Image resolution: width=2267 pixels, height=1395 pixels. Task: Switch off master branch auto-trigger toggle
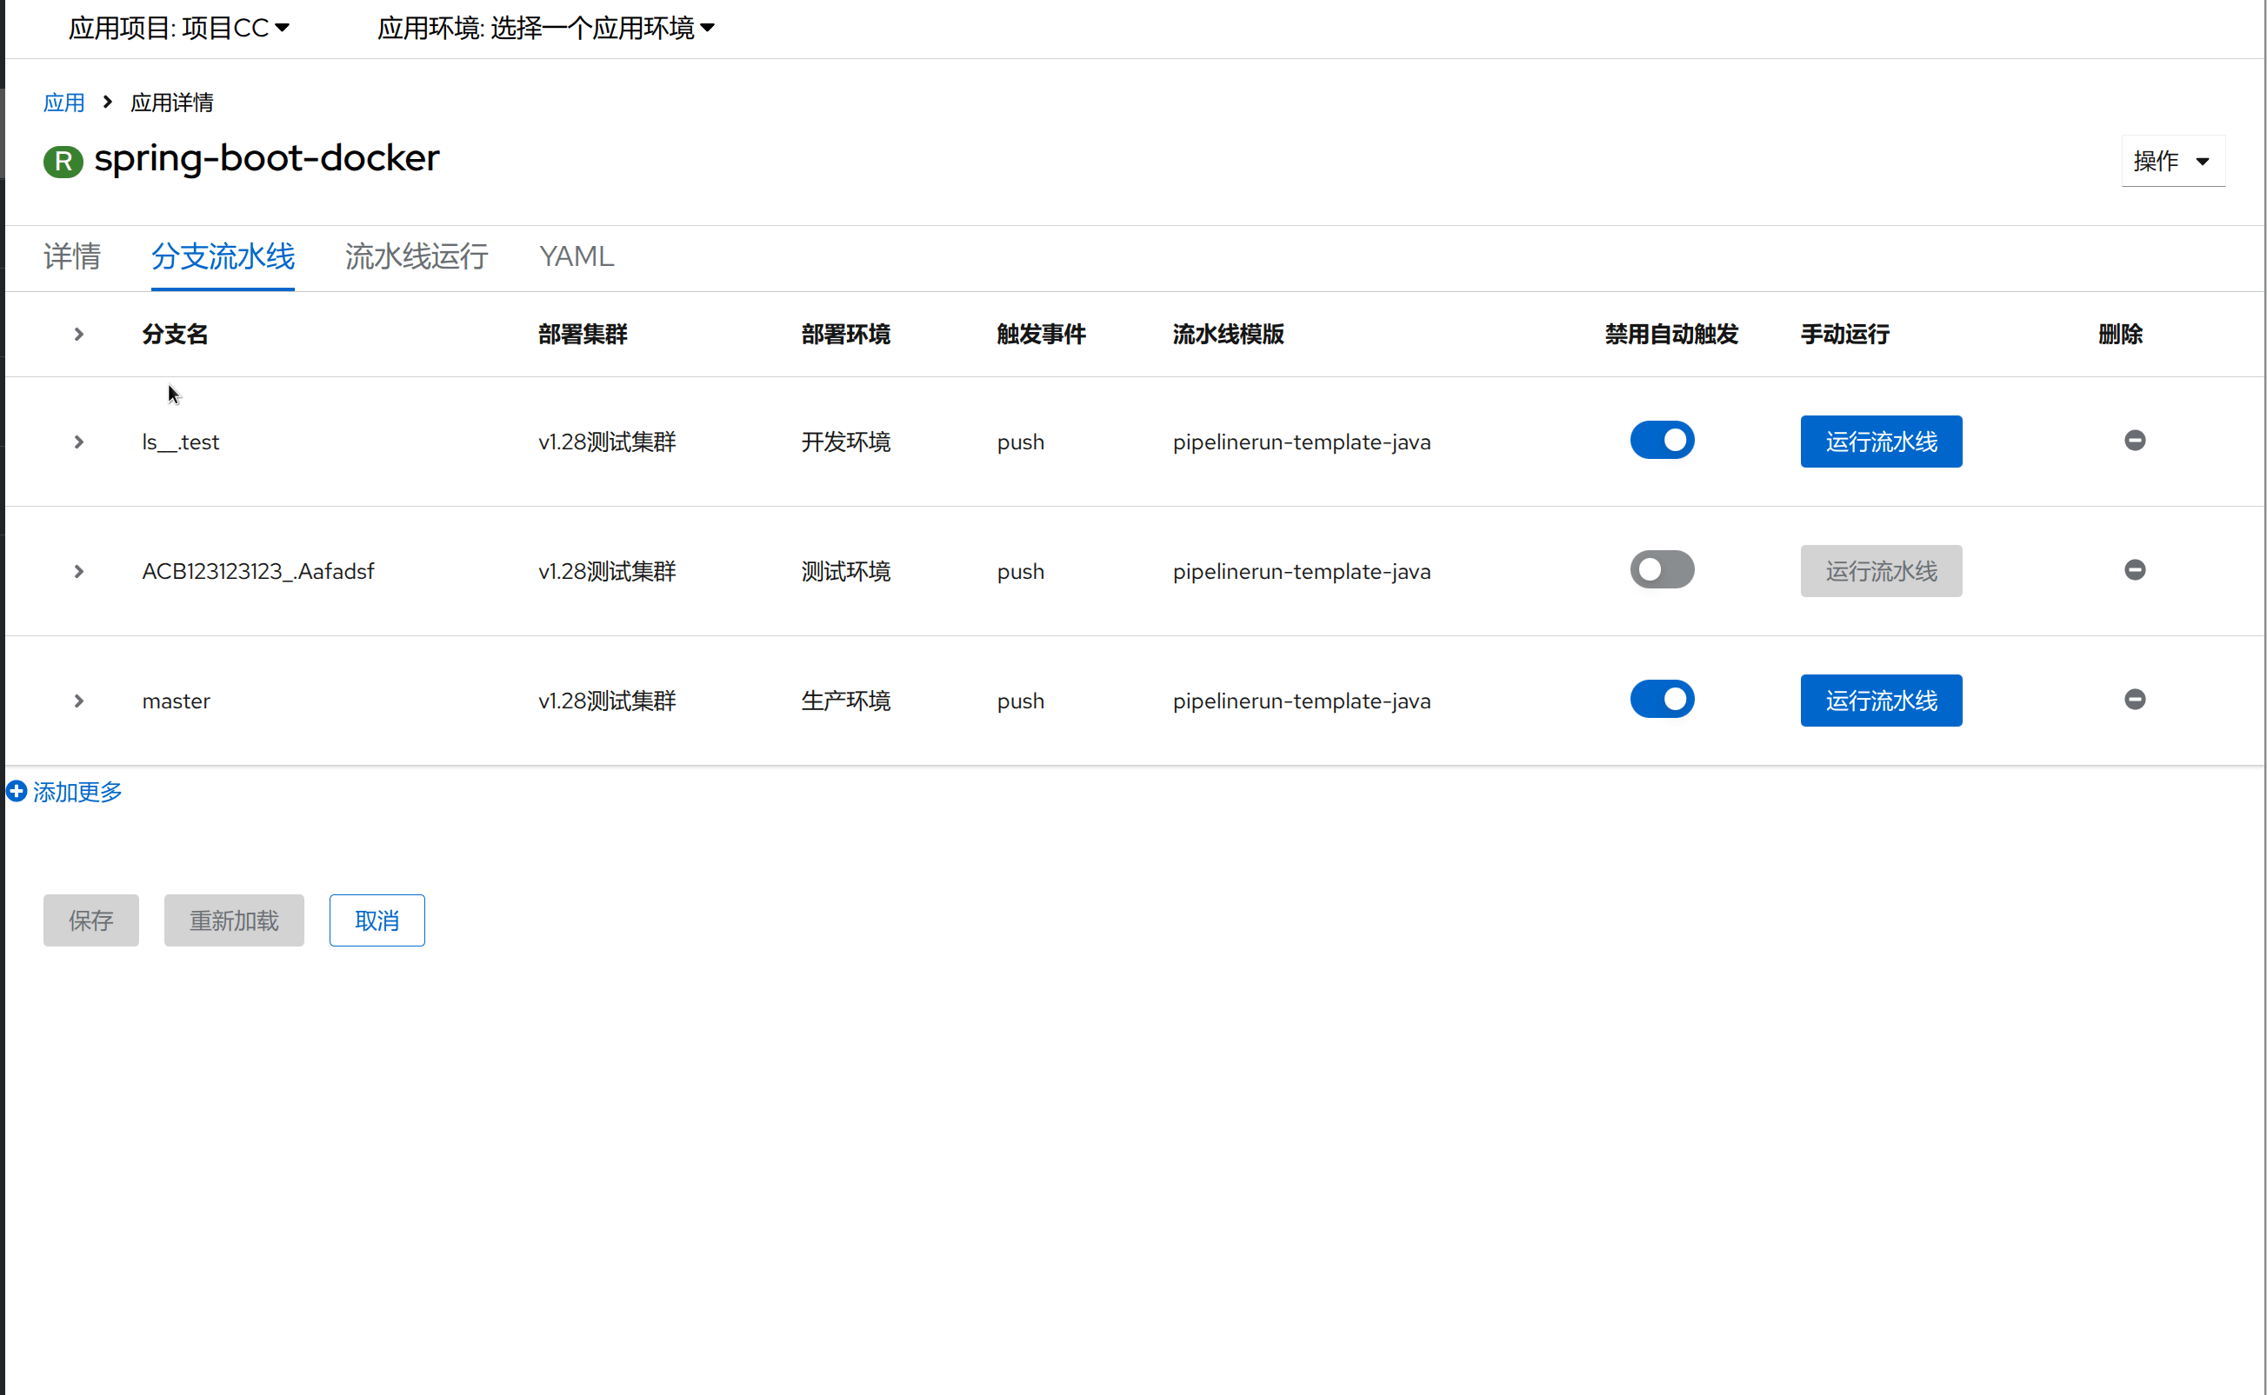pyautogui.click(x=1662, y=700)
